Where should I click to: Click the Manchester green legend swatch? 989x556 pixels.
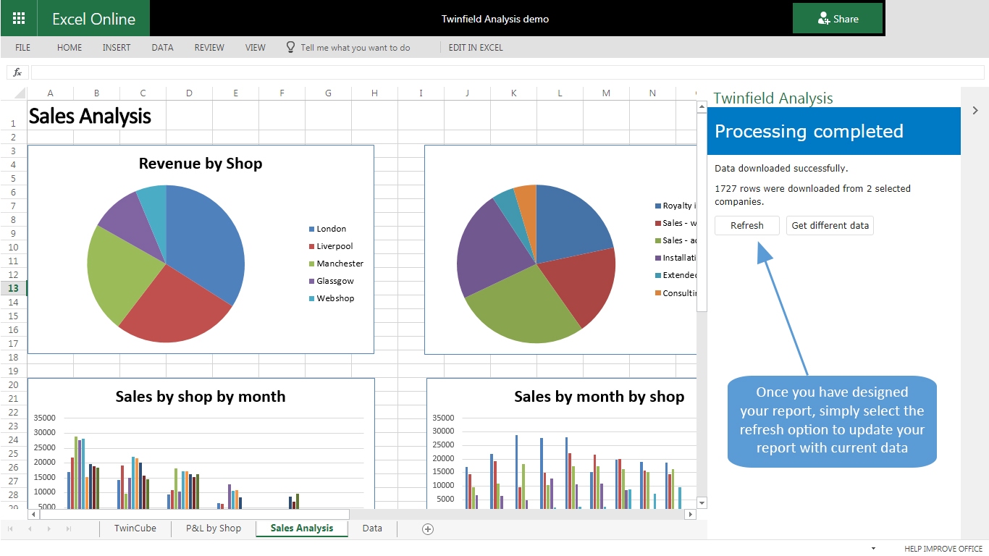click(311, 264)
